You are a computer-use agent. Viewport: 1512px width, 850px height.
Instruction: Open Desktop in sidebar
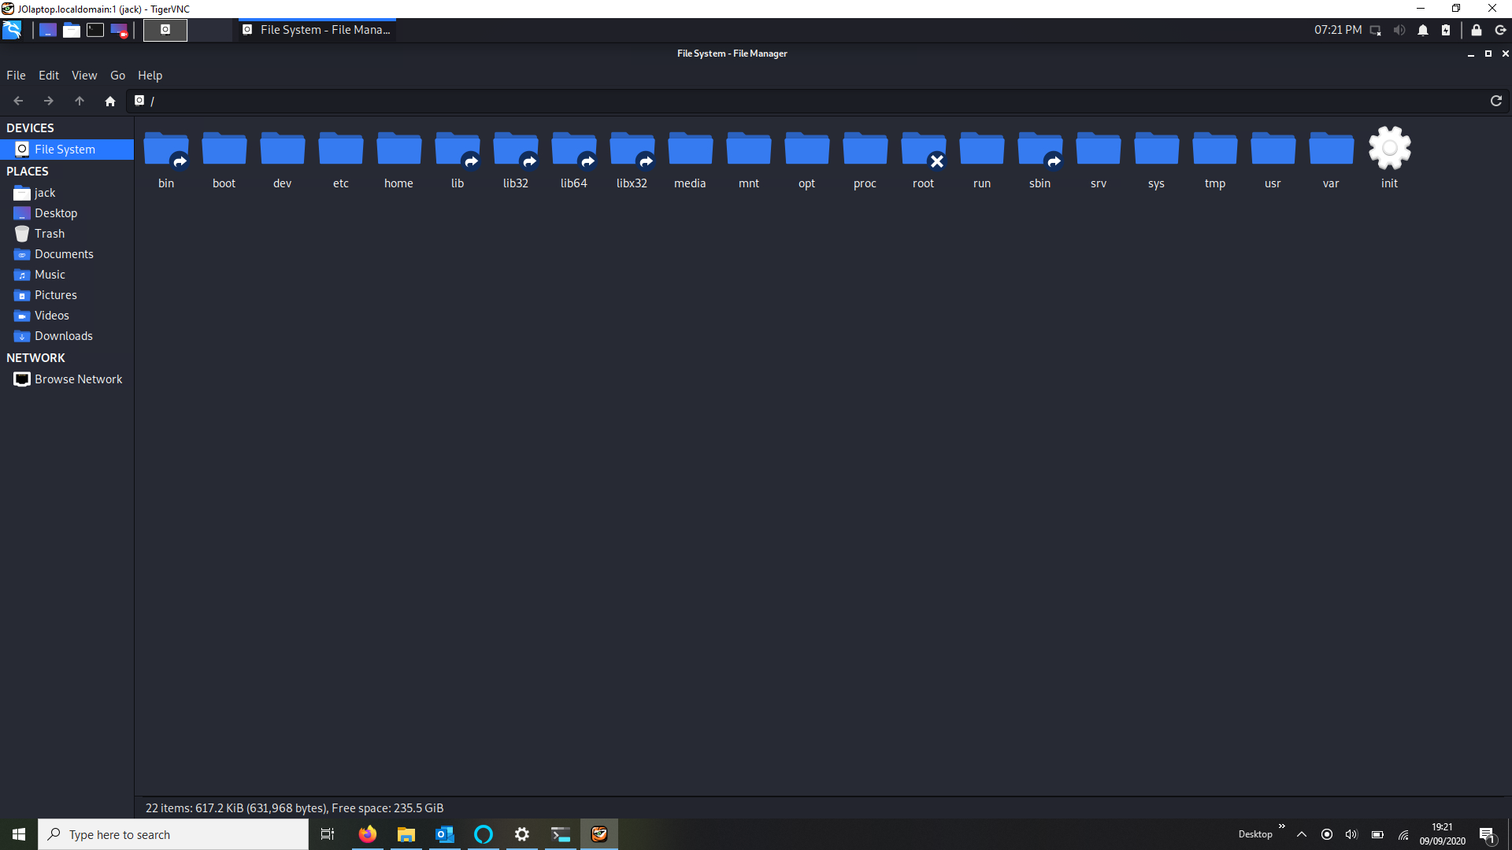click(x=67, y=213)
